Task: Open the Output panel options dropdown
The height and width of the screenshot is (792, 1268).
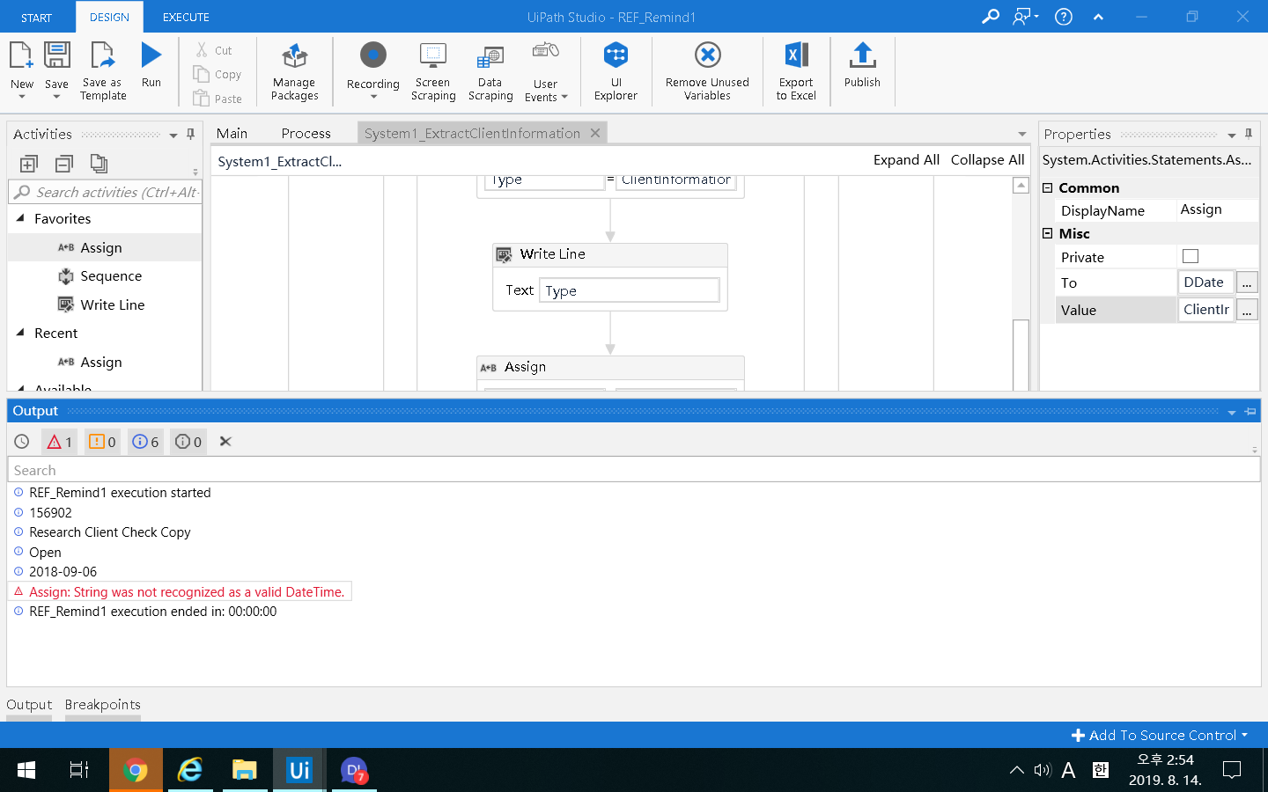Action: [1232, 412]
